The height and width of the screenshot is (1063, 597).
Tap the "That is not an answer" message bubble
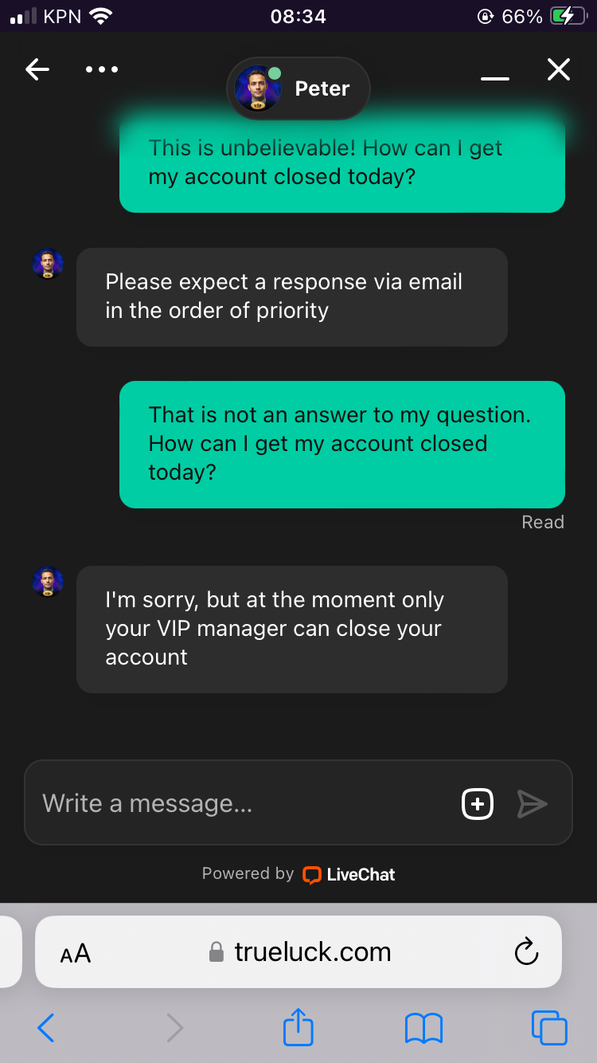(x=341, y=444)
